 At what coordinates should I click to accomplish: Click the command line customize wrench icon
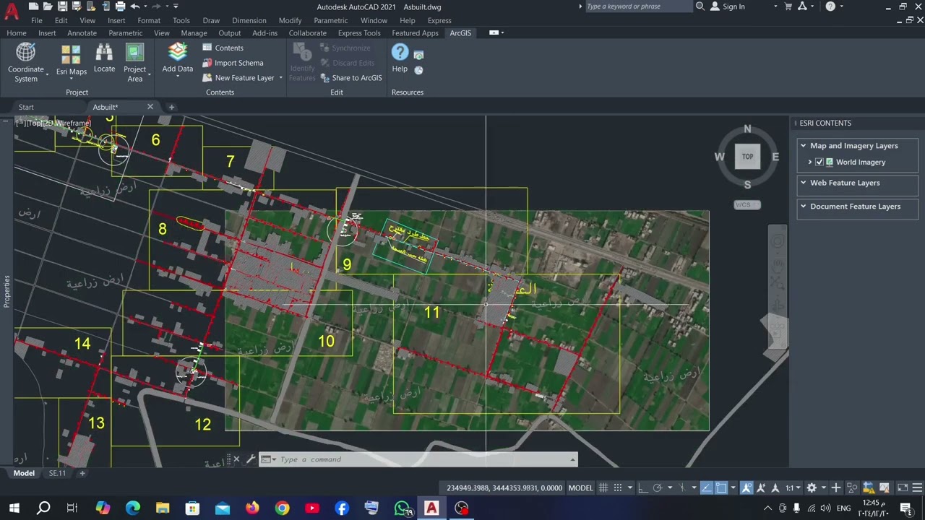[250, 459]
